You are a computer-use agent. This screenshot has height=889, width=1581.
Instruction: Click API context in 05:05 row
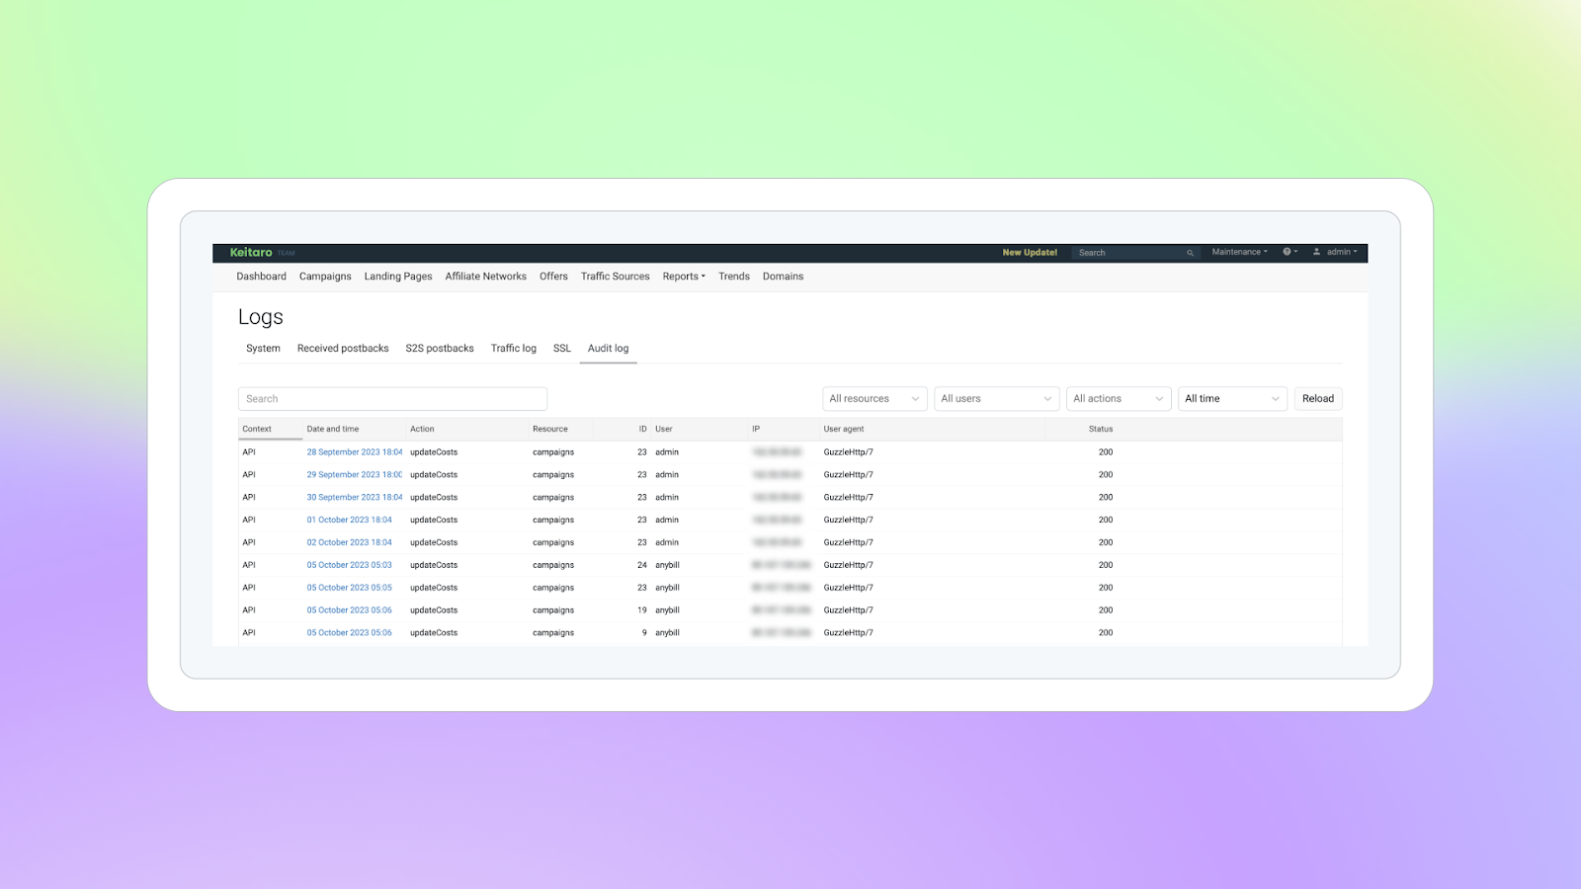(249, 588)
